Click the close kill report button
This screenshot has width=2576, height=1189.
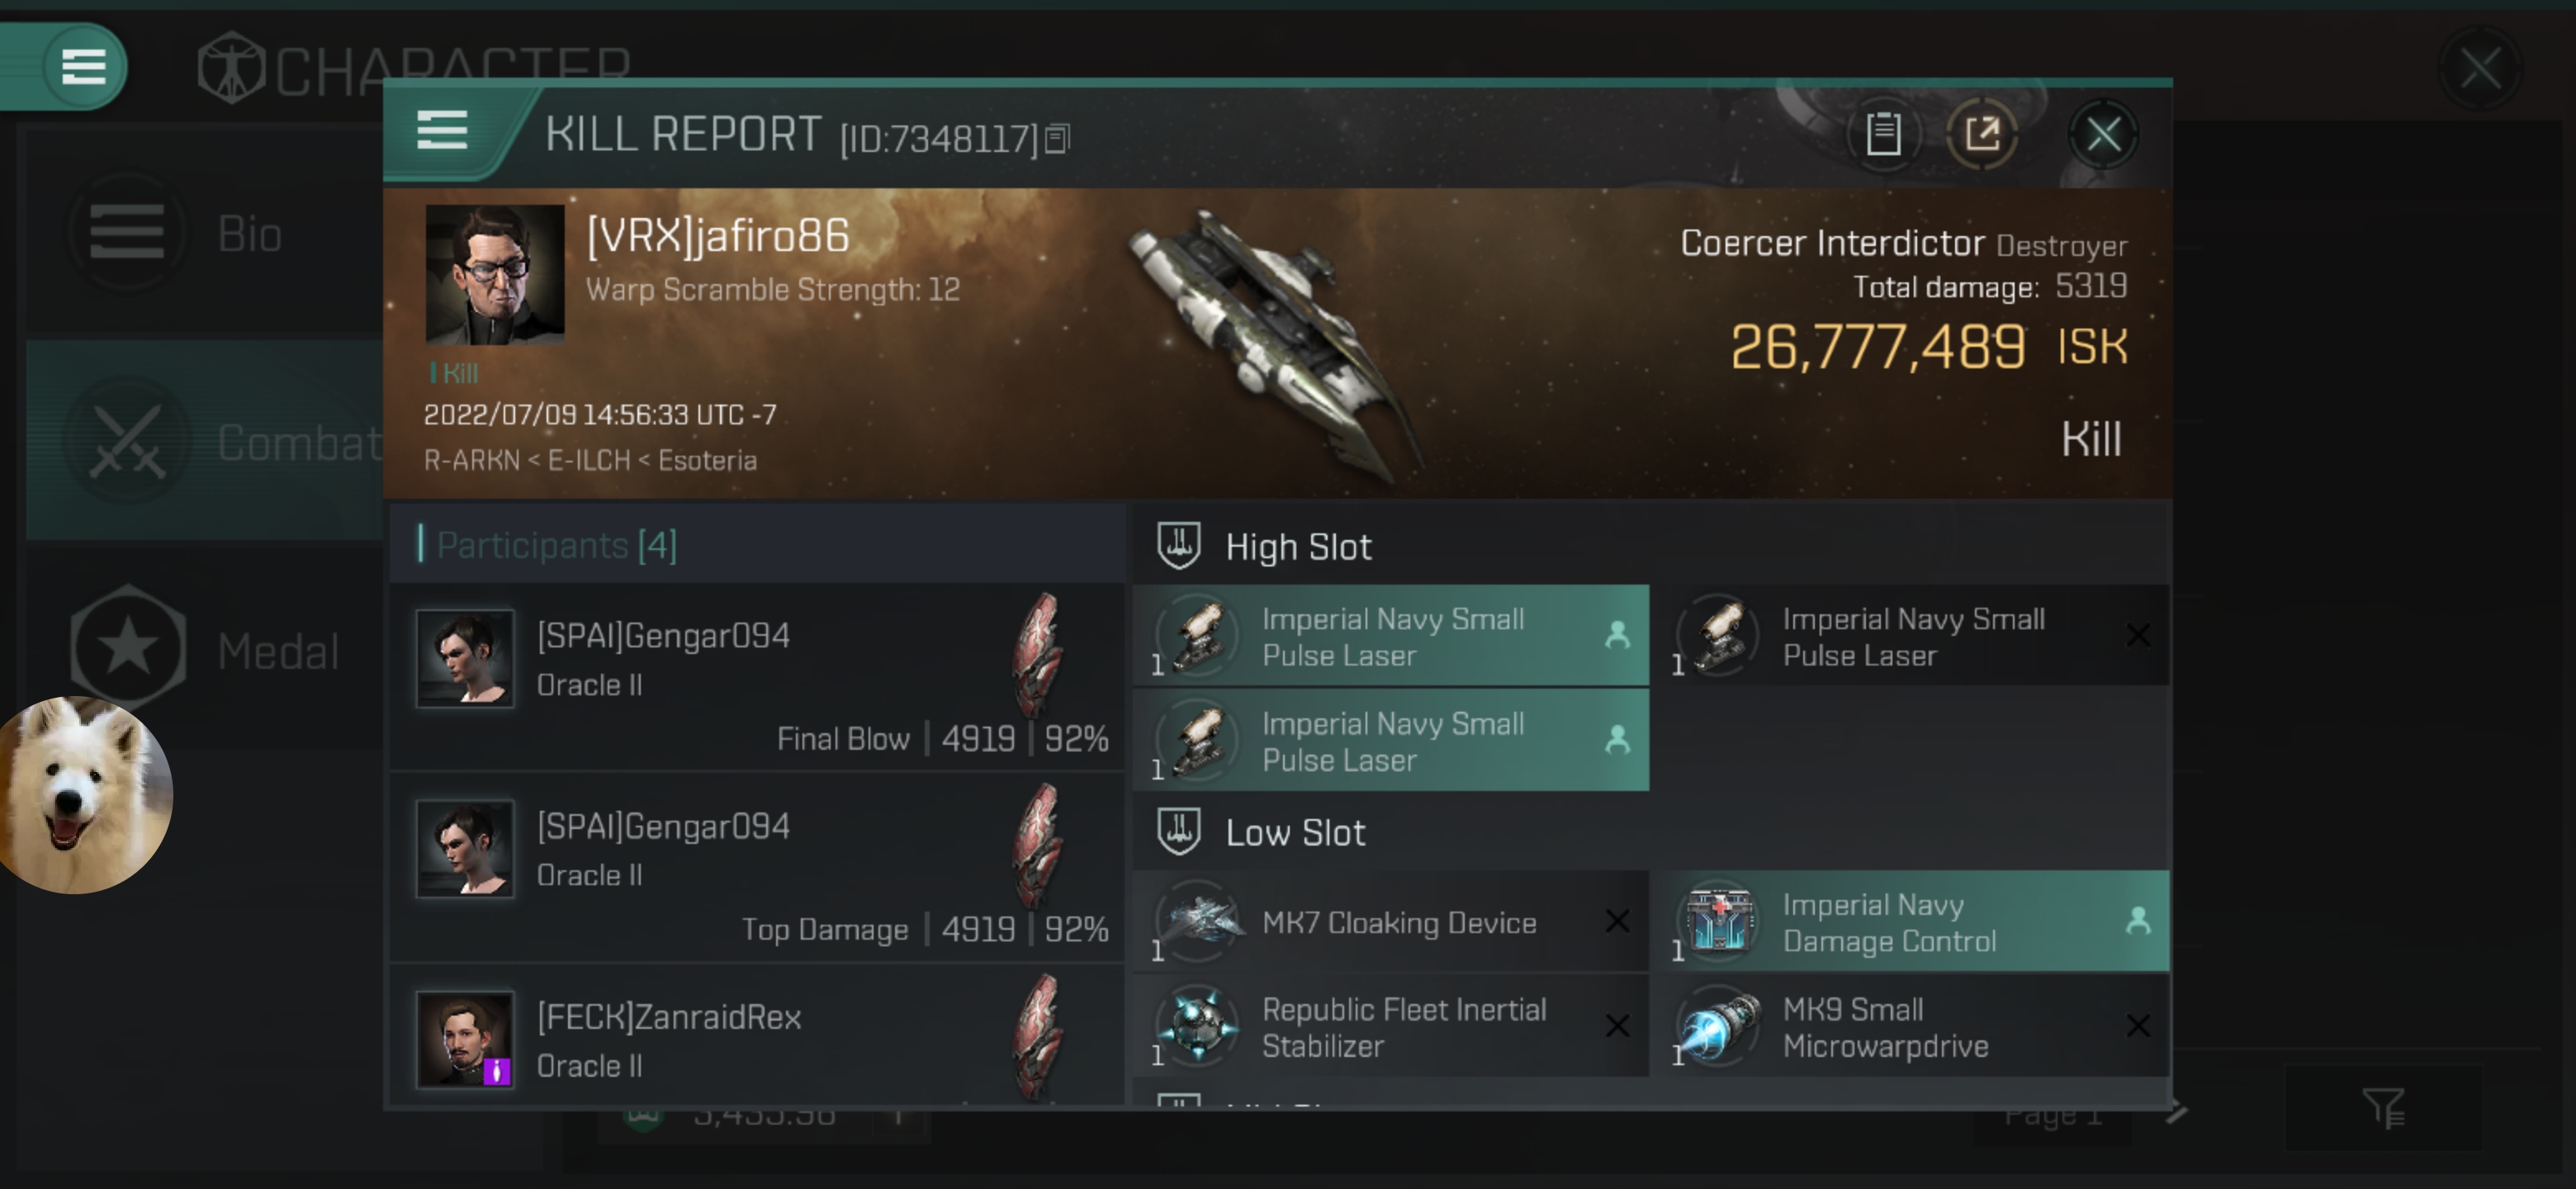coord(2105,133)
